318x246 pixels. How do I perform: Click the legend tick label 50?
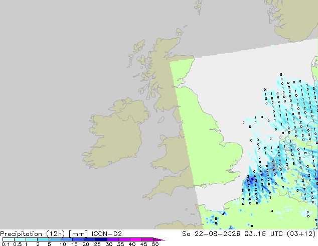[155, 244]
